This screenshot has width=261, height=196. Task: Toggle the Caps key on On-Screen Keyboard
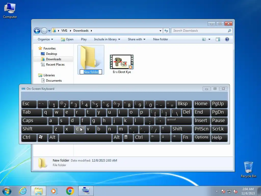tap(34, 121)
